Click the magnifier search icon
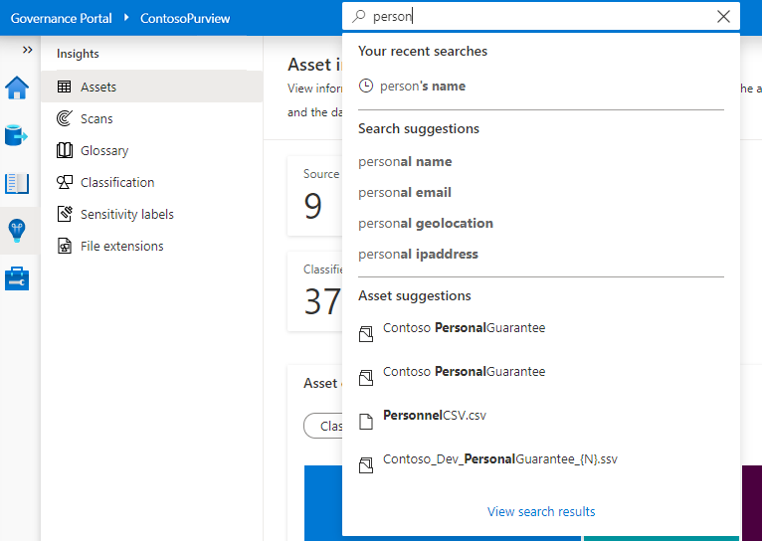This screenshot has width=762, height=541. coord(359,16)
